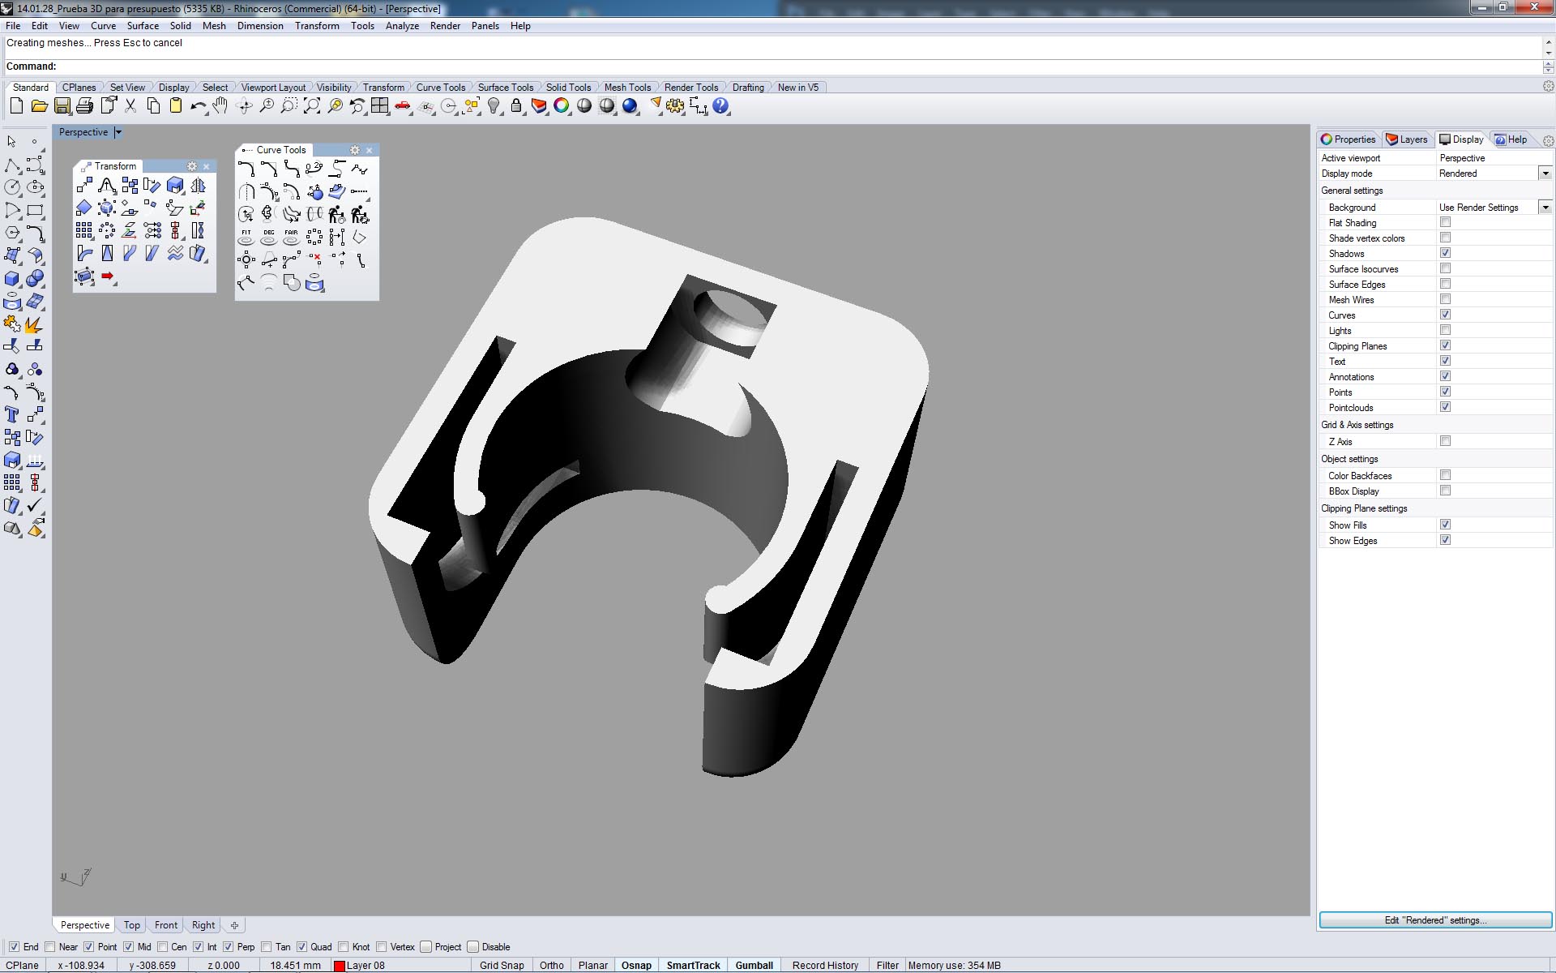Click the Edit "Rendered" settings button

click(1435, 920)
